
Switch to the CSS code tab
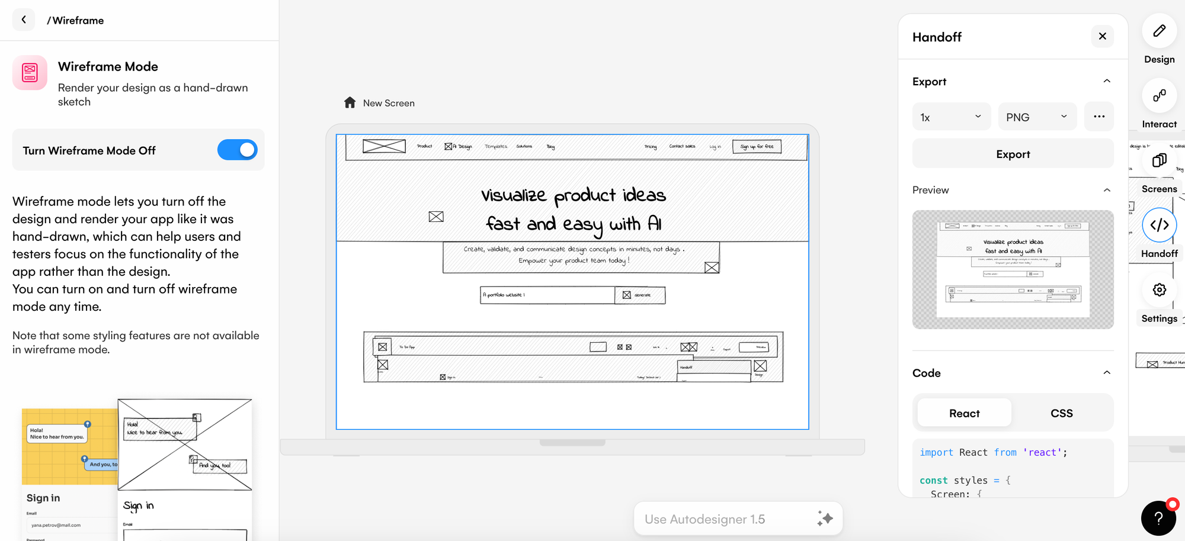point(1061,413)
